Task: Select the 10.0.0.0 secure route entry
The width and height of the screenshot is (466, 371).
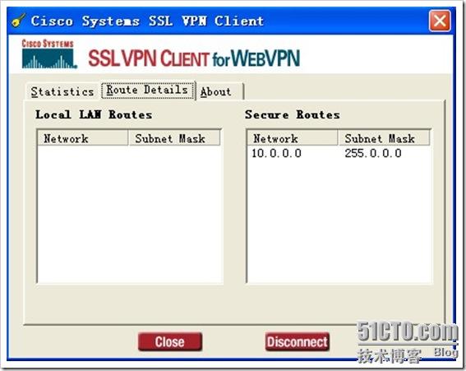Action: (x=276, y=154)
